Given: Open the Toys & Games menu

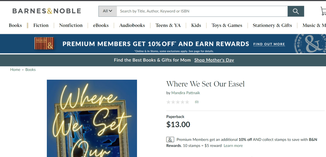Looking at the screenshot, I should (x=227, y=25).
